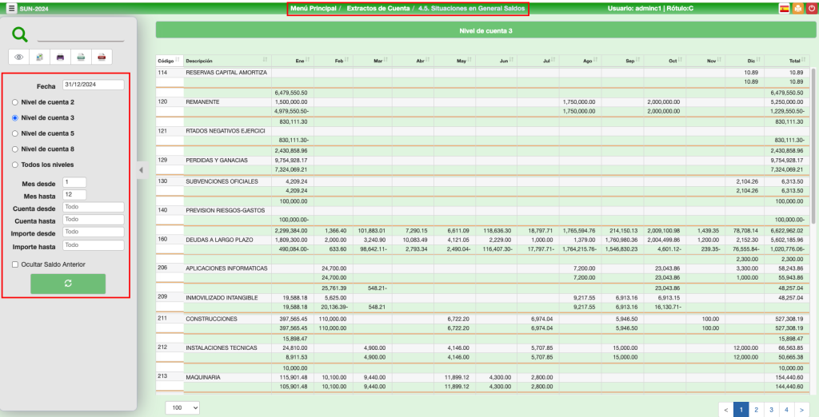Viewport: 819px width, 417px height.
Task: Select the Todos los niveles option
Action: click(x=15, y=165)
